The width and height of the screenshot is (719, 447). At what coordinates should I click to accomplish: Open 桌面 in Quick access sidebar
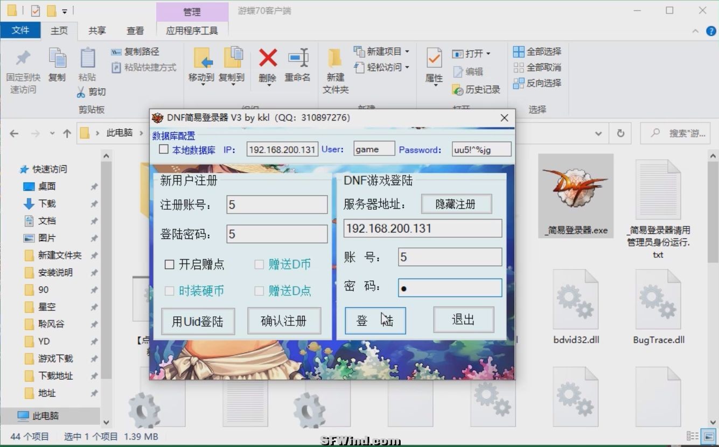pyautogui.click(x=47, y=186)
